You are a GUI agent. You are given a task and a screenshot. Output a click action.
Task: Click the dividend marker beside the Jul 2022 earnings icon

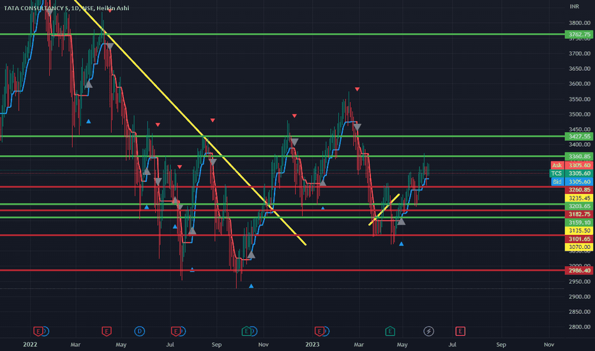(x=183, y=331)
